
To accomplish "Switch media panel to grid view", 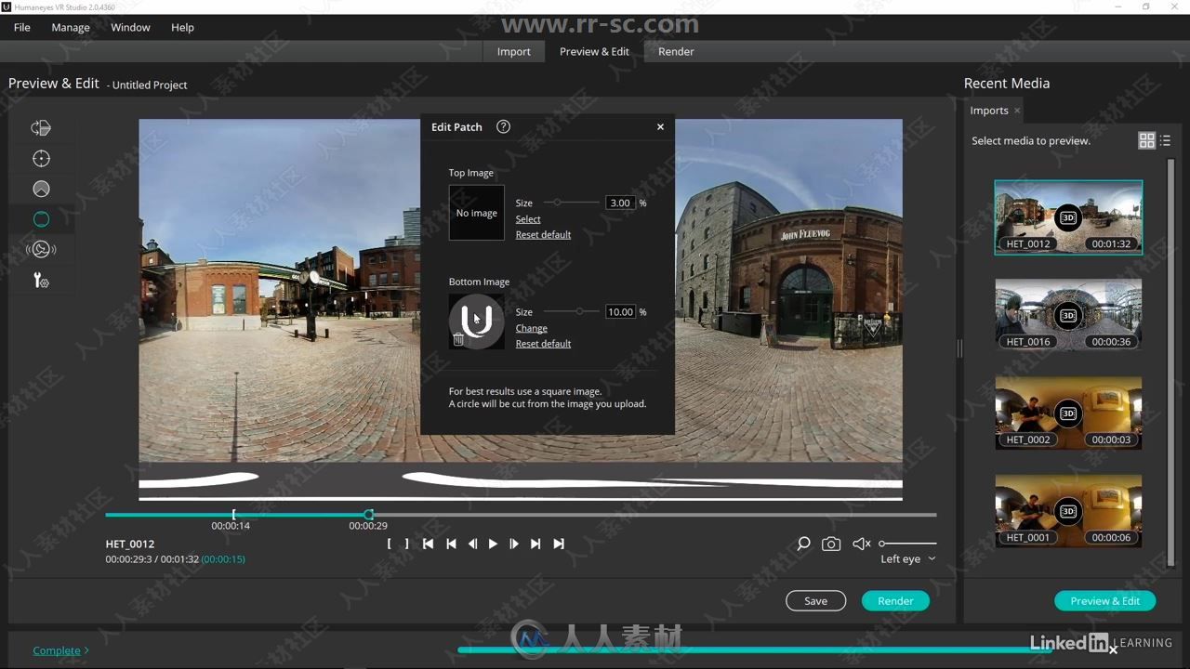I will [x=1146, y=140].
